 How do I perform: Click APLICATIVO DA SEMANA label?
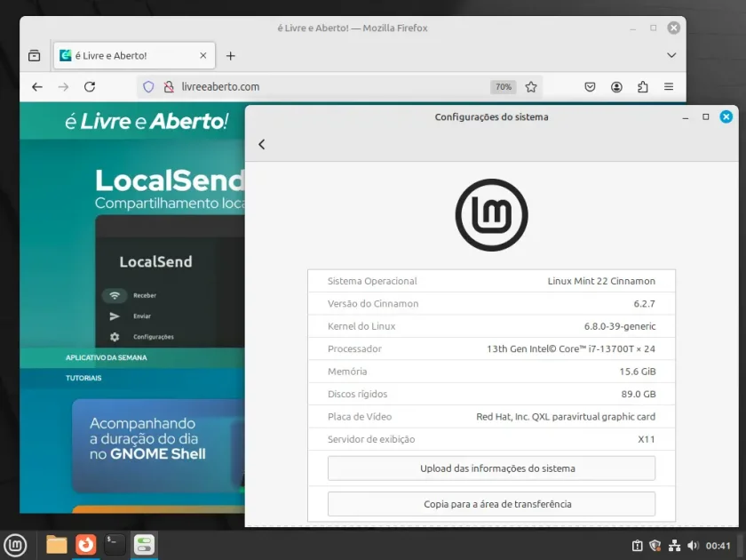(106, 357)
